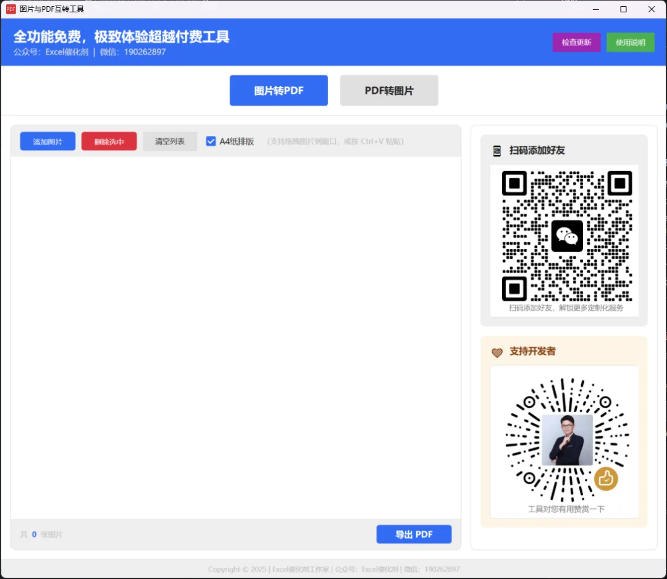
Task: Click the window title 图片与PDF互转工具
Action: click(x=52, y=9)
